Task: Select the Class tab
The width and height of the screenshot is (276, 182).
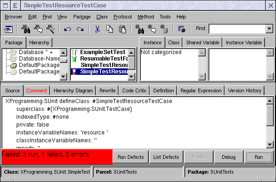Action: pyautogui.click(x=174, y=42)
